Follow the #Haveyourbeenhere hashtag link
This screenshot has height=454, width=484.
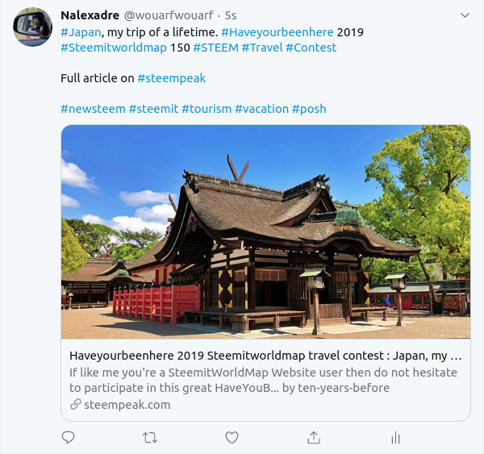coord(277,32)
